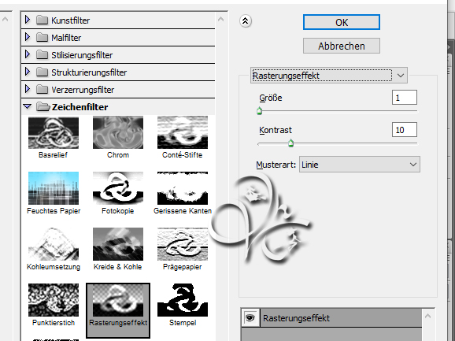
Task: Apply the Fotokopie filter thumbnail
Action: (118, 188)
